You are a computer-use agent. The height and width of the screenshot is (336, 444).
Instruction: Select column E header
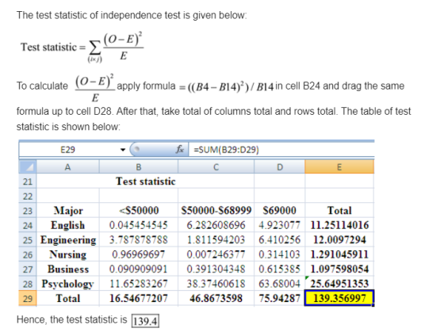(339, 166)
